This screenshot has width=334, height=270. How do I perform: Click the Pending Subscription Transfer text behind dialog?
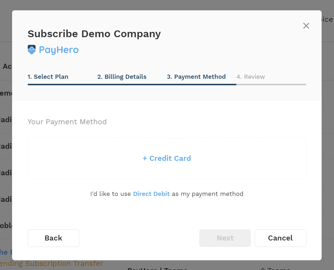click(x=51, y=264)
